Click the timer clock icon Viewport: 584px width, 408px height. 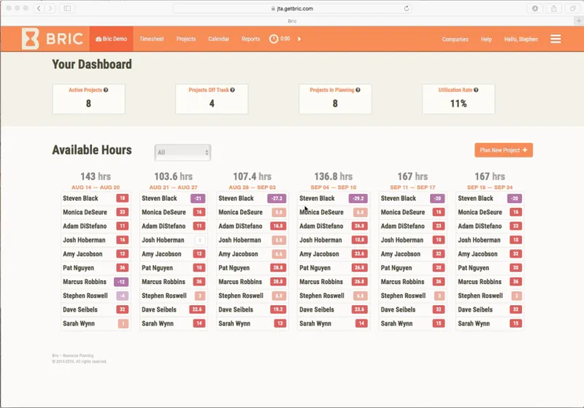[274, 39]
